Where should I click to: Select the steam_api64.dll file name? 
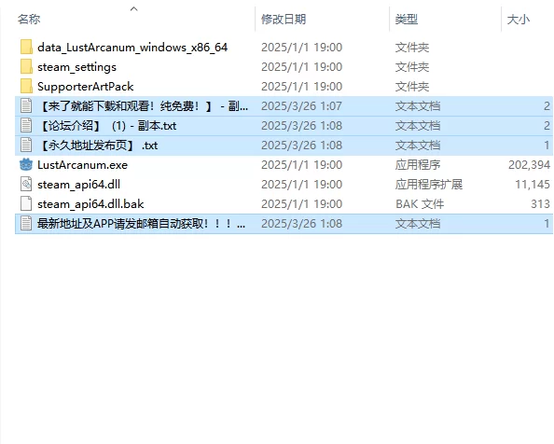pyautogui.click(x=78, y=185)
